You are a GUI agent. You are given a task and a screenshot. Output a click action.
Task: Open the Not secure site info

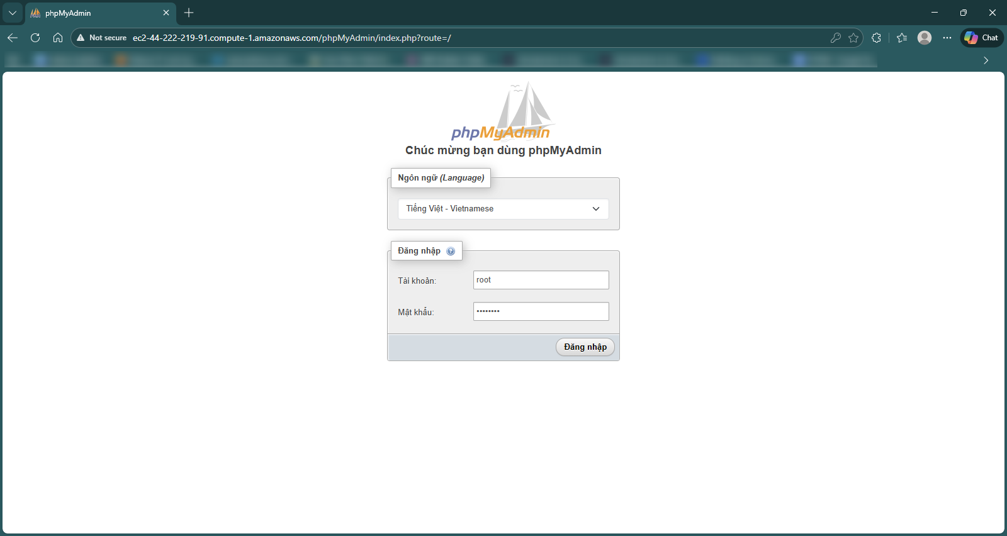pyautogui.click(x=101, y=38)
